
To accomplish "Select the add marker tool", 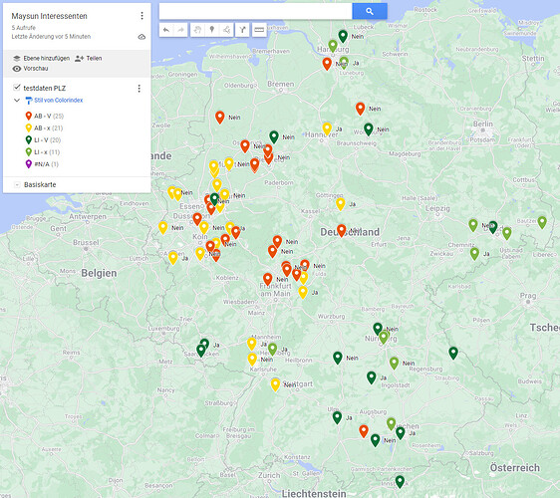I will [x=212, y=30].
